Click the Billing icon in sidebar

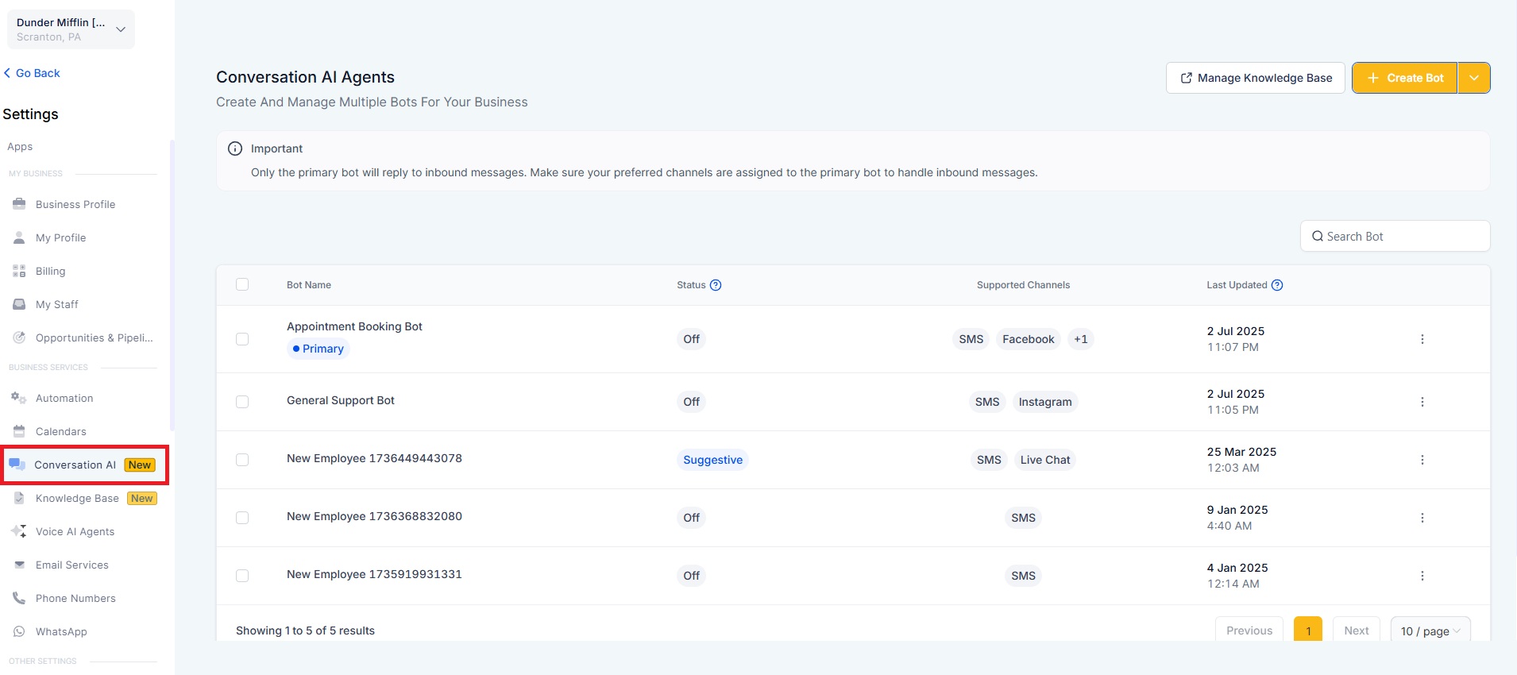(19, 271)
